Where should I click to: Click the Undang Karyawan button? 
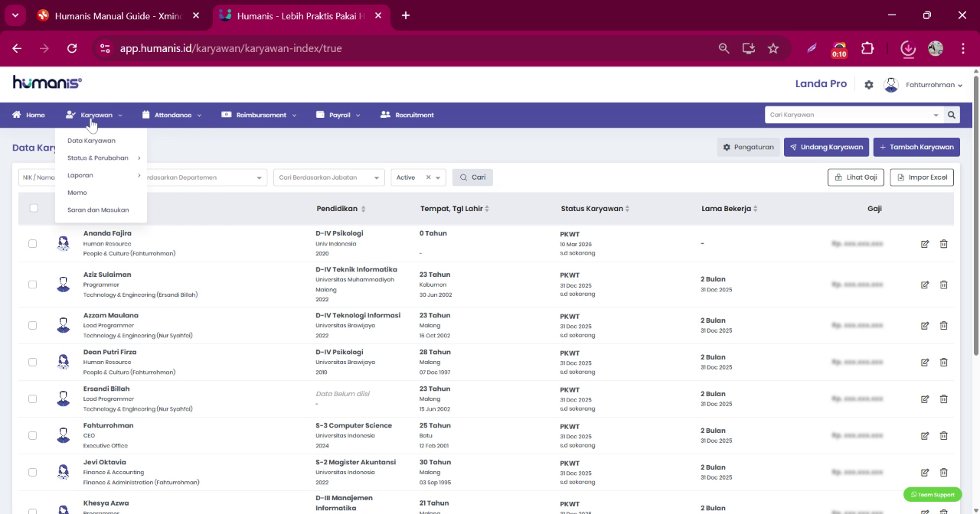826,147
